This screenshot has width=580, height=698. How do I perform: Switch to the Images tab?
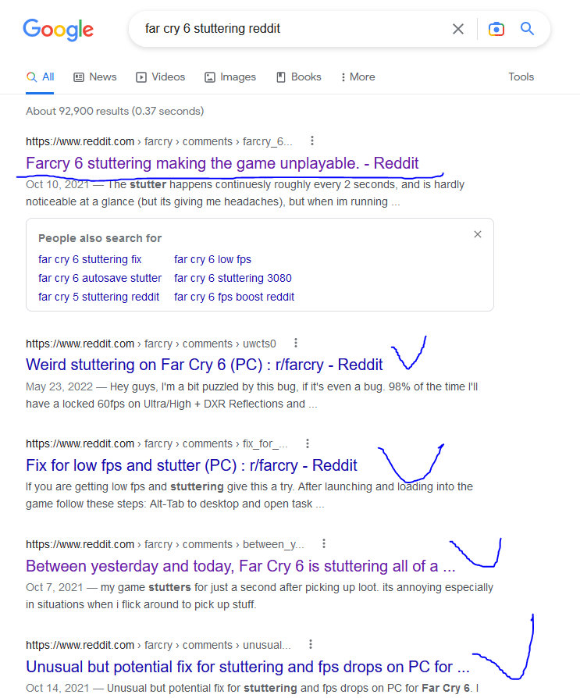click(x=230, y=77)
